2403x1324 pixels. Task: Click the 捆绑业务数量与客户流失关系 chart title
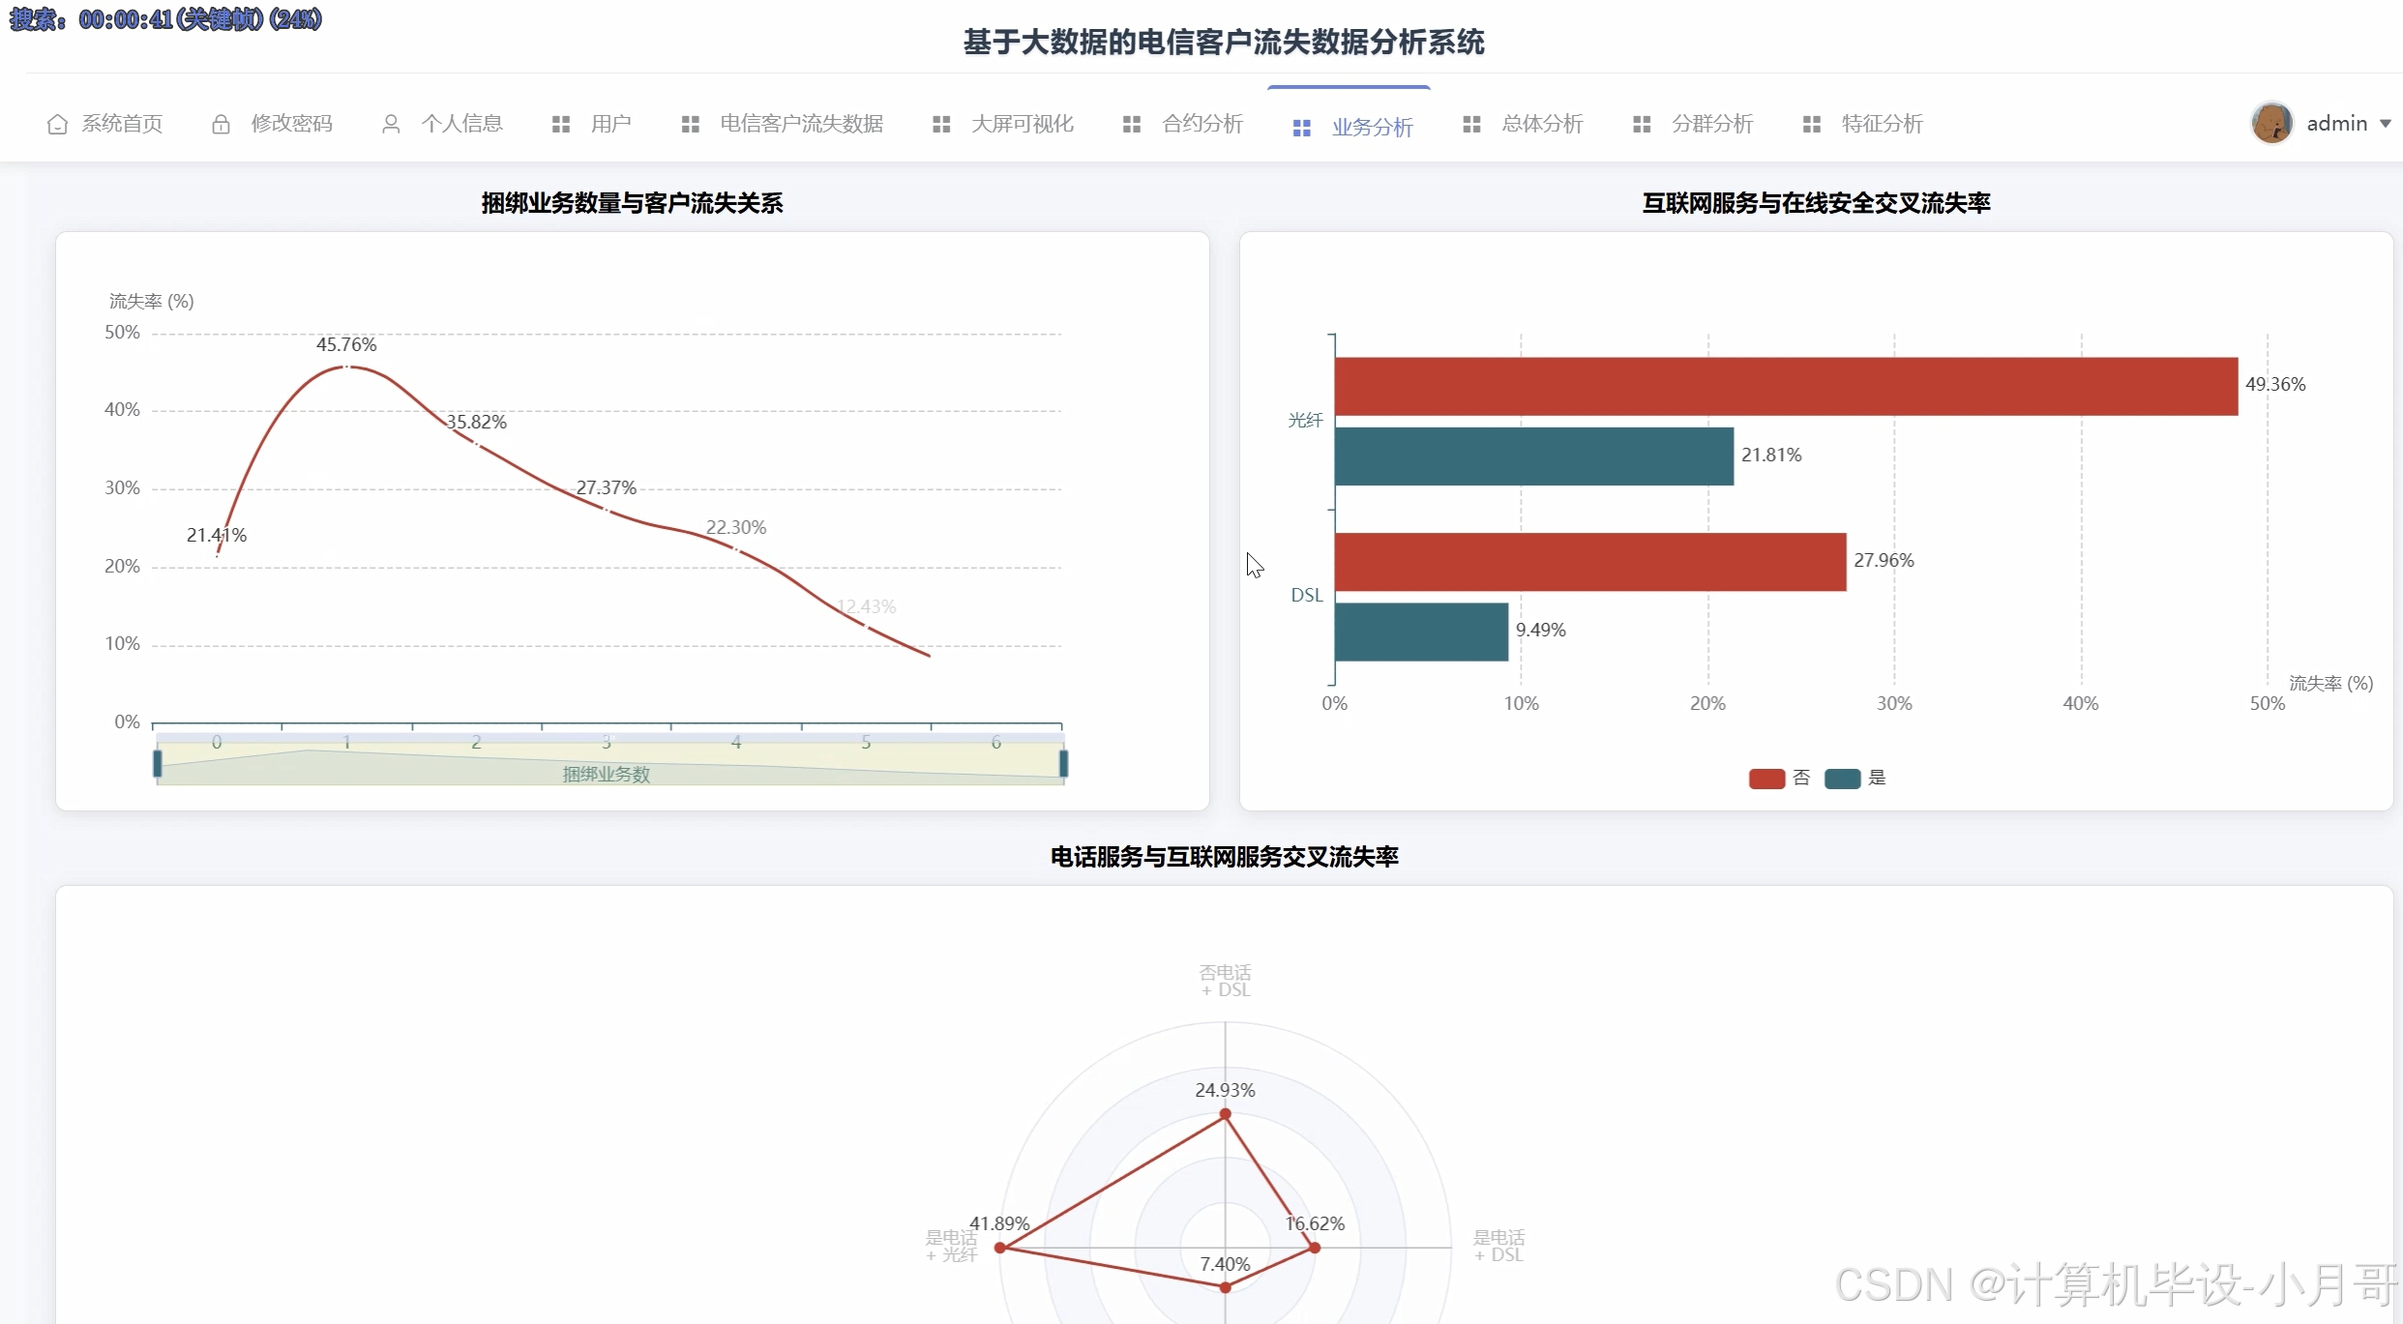pos(632,203)
